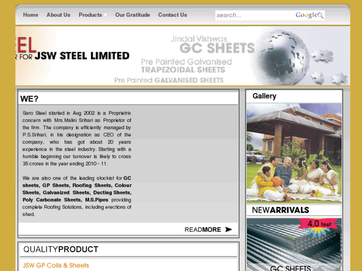The image size is (362, 271).
Task: Open the Products menu
Action: pyautogui.click(x=90, y=15)
